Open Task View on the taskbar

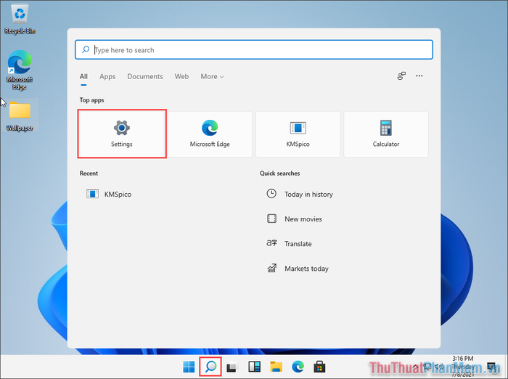coord(232,367)
